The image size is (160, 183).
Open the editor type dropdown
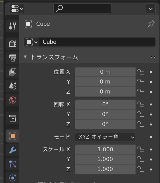tap(17, 9)
